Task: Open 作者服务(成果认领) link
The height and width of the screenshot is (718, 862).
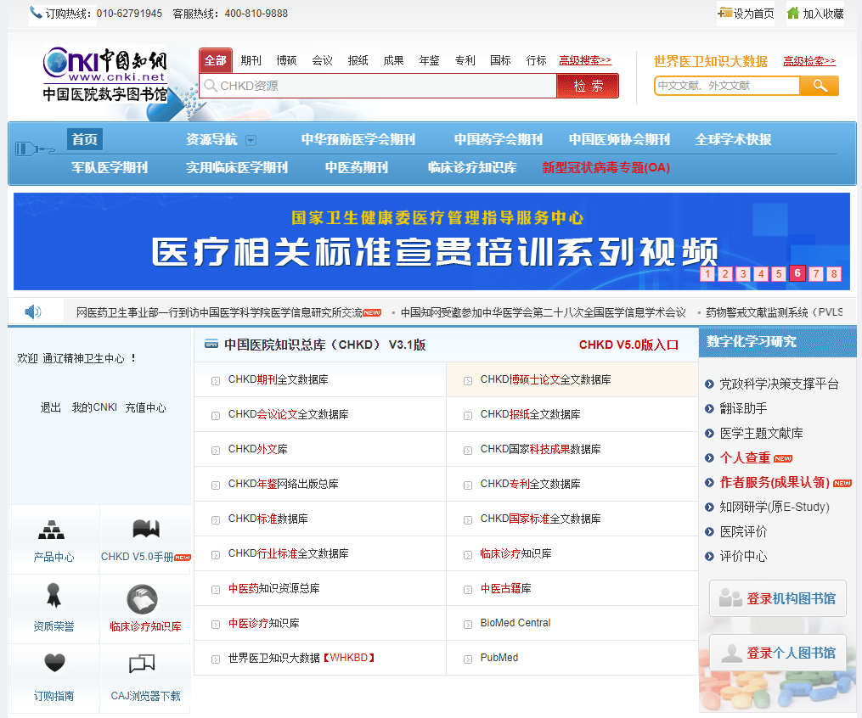Action: pyautogui.click(x=775, y=482)
